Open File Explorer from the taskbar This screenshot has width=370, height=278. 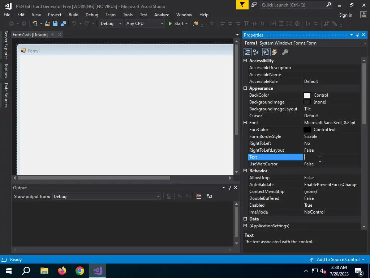click(x=44, y=271)
